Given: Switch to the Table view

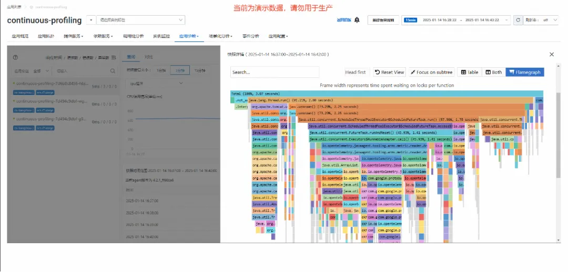Looking at the screenshot, I should point(469,72).
